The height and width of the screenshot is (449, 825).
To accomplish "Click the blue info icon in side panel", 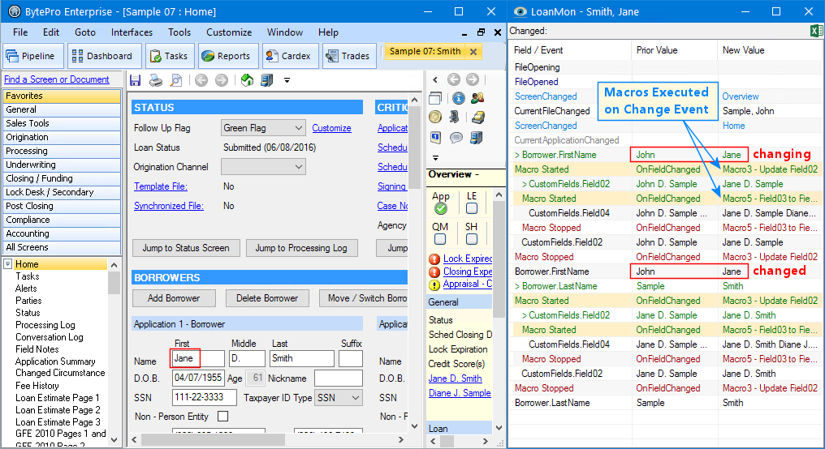I will pos(458,98).
